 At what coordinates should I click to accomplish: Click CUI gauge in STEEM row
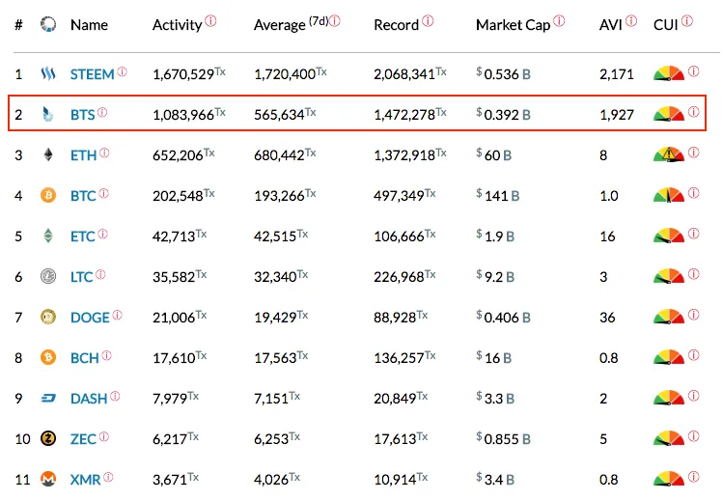pos(669,73)
